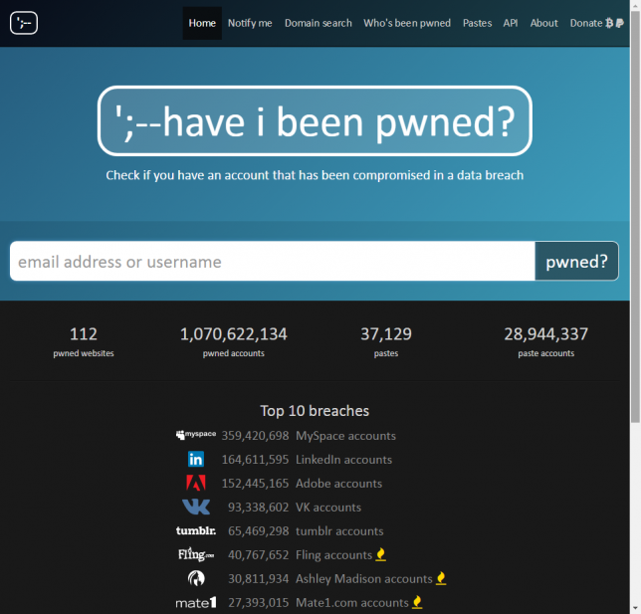This screenshot has height=614, width=641.
Task: Click the Adobe logo icon
Action: 196,483
